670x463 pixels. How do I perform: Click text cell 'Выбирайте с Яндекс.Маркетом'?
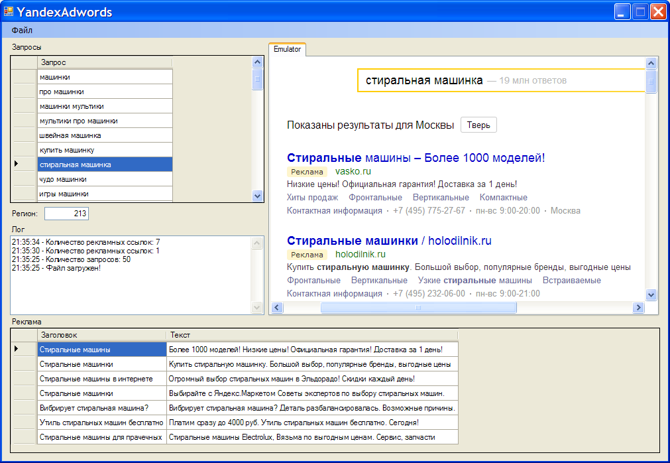point(312,393)
